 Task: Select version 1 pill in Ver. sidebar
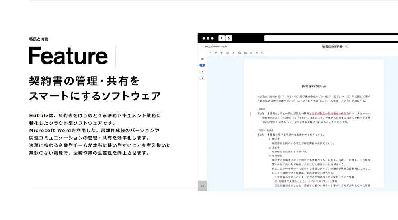[202, 78]
